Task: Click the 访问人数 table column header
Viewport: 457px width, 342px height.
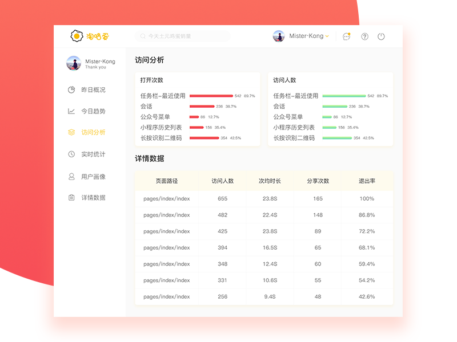Action: (223, 181)
